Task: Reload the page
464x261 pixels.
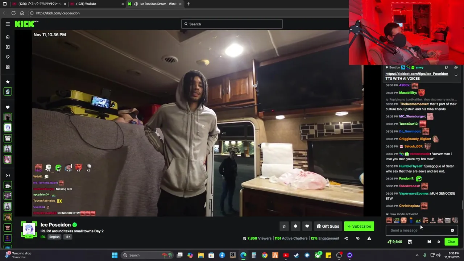Action: (13, 13)
